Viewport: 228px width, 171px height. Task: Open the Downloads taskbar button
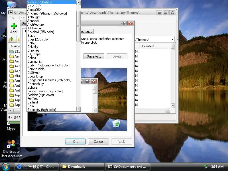pos(82,167)
